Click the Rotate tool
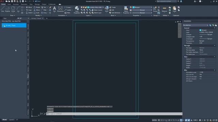The width and height of the screenshot is (218, 122). (37, 7)
